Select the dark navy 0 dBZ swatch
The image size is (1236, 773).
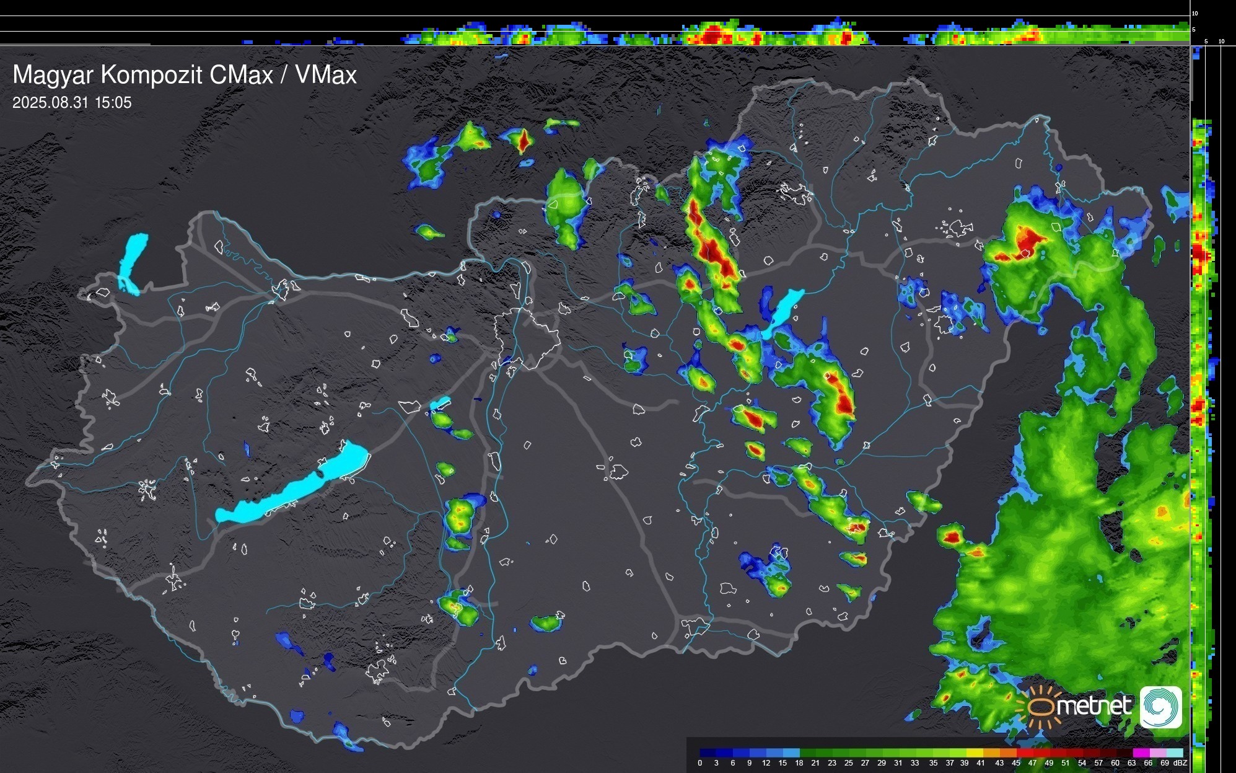708,753
